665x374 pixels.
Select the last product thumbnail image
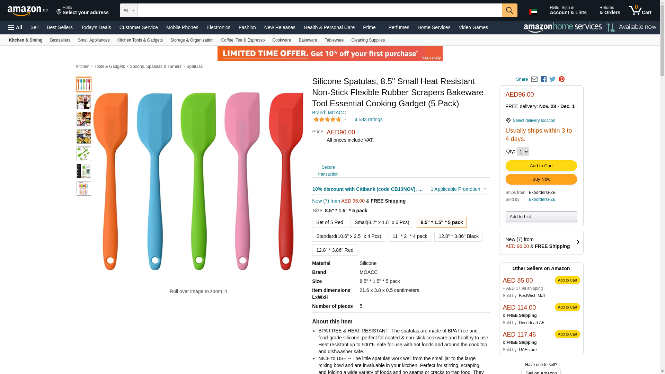[84, 188]
